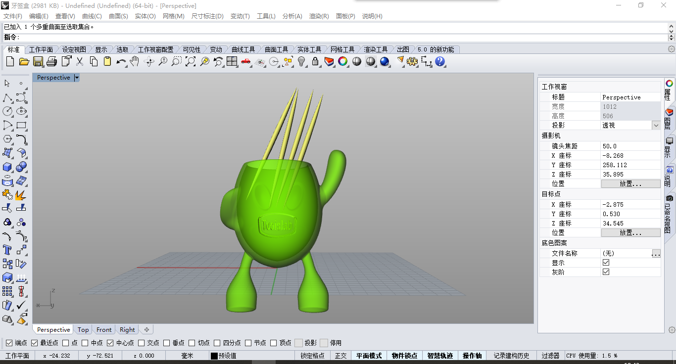Toggle the 中心点 osnap checkbox

point(110,343)
